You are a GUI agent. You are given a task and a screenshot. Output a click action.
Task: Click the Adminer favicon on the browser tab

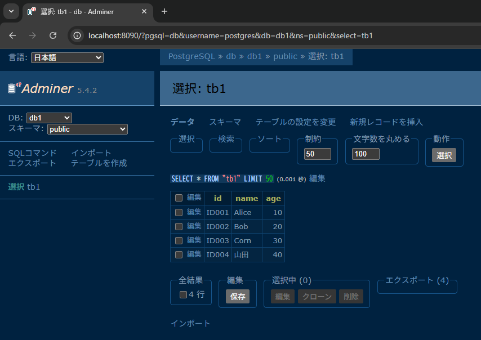32,11
